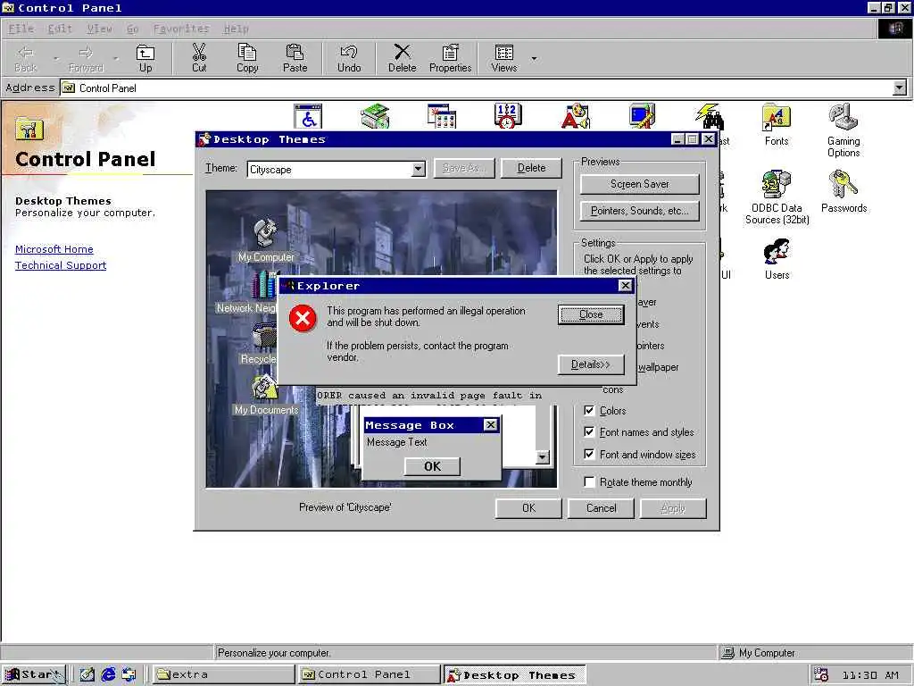Click the Internet Explorer quick launch icon
The image size is (914, 686).
108,674
